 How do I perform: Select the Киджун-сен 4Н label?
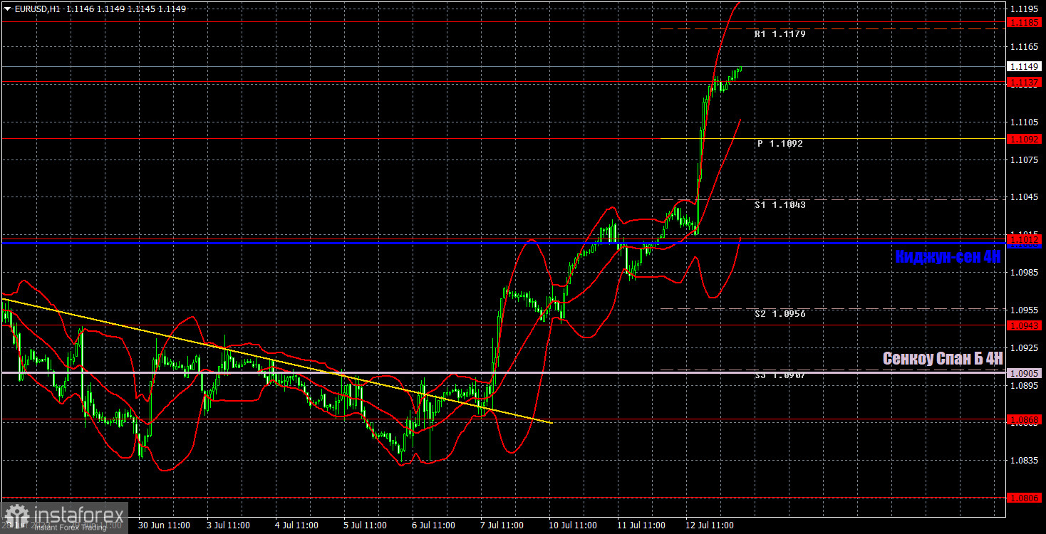(948, 257)
